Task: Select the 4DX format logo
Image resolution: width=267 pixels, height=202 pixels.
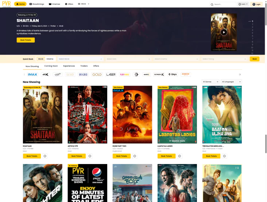Action: click(46, 74)
